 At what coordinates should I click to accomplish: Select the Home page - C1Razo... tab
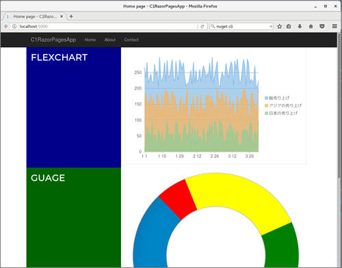click(35, 16)
